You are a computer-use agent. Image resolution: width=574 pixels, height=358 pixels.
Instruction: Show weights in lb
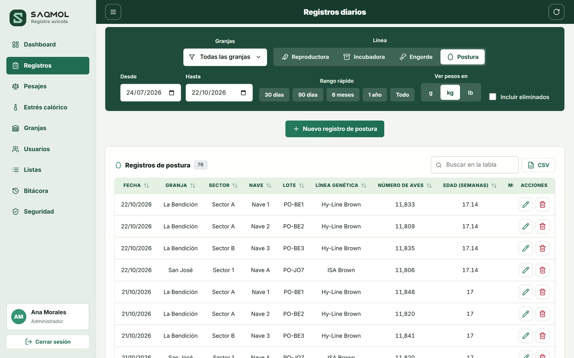click(x=470, y=93)
